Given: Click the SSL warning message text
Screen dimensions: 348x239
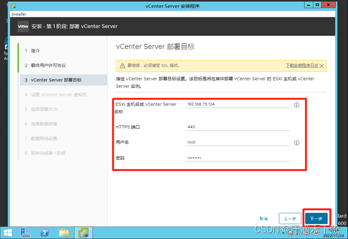Looking at the screenshot, I should pyautogui.click(x=154, y=66).
